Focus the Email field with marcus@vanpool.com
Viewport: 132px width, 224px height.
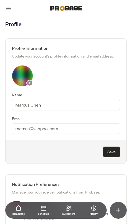[x=66, y=129]
